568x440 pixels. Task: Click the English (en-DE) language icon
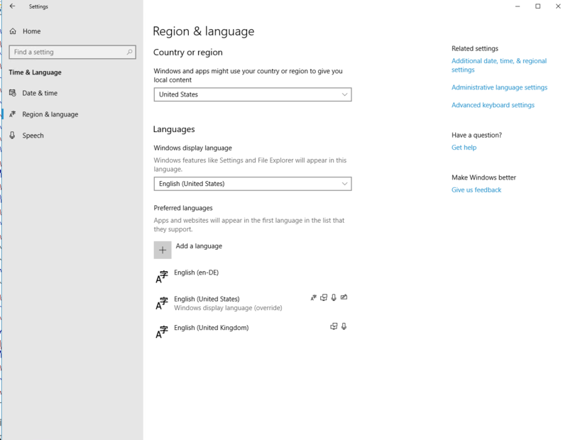pyautogui.click(x=162, y=276)
